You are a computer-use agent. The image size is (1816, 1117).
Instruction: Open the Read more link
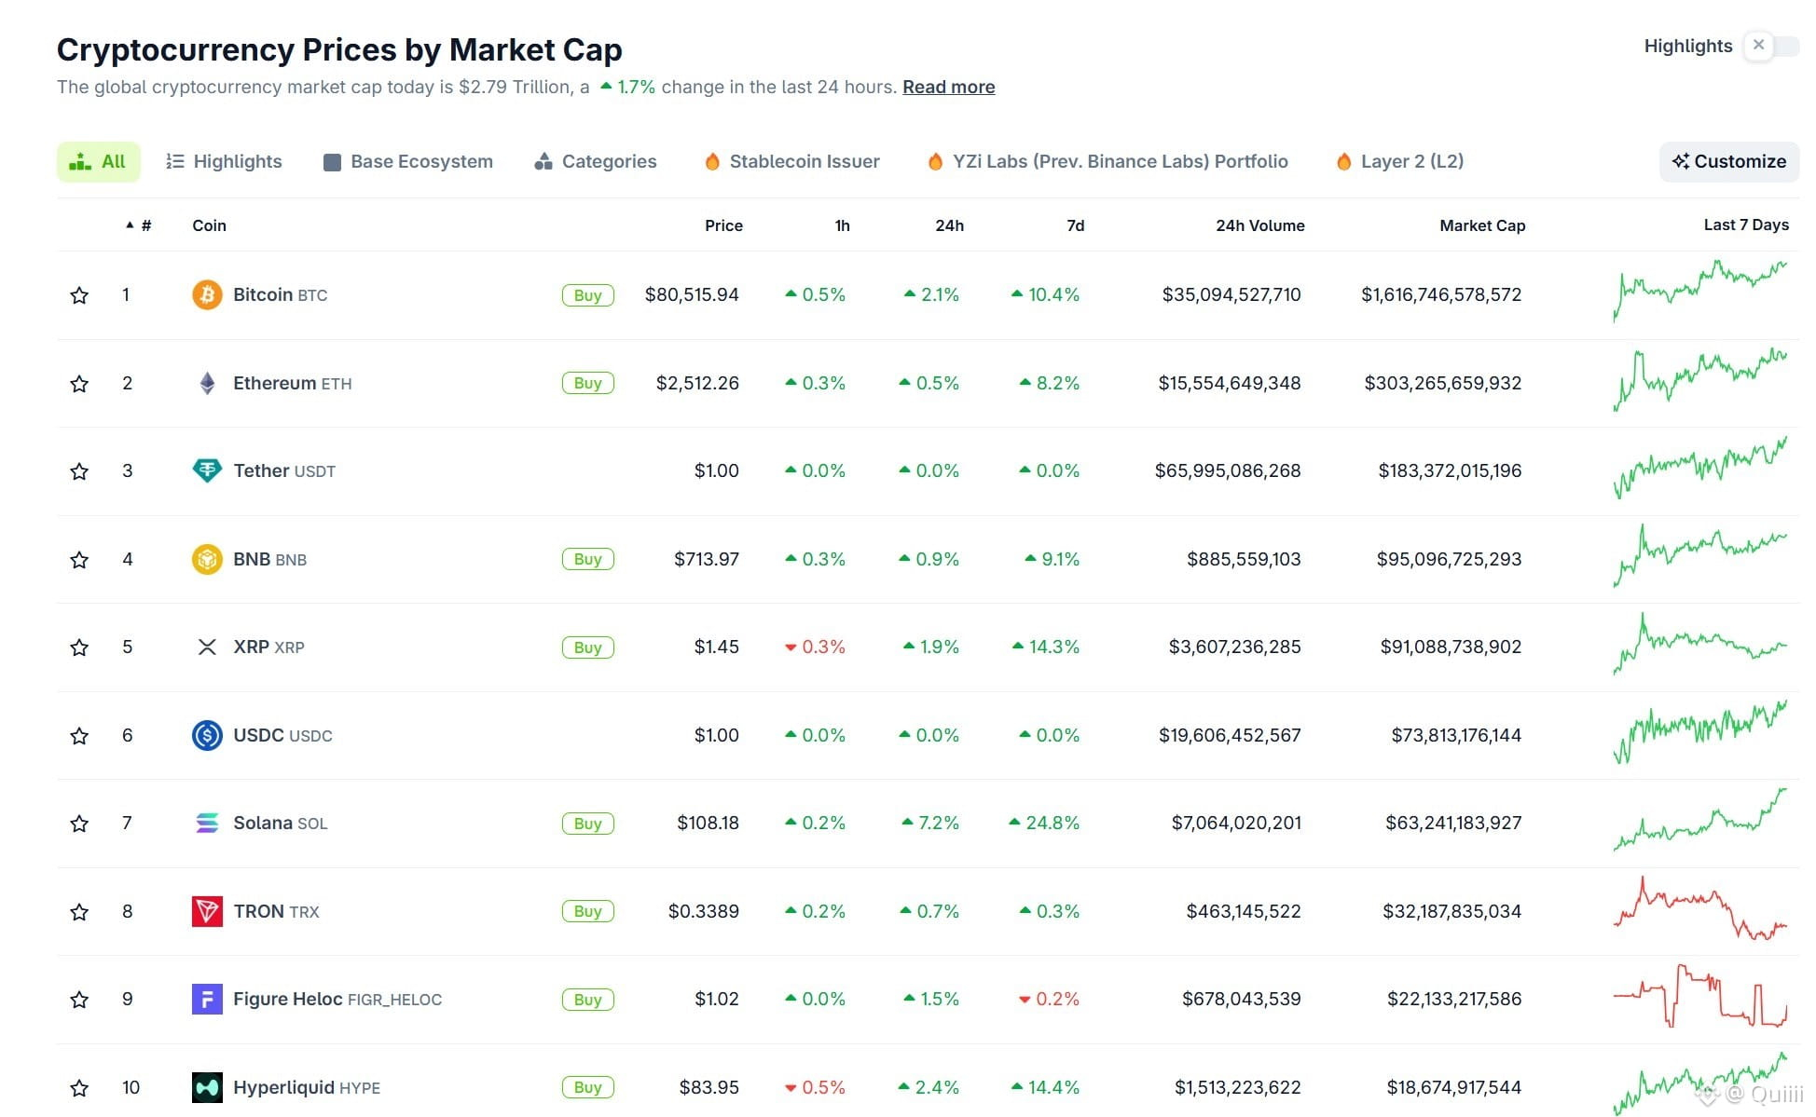[x=948, y=87]
